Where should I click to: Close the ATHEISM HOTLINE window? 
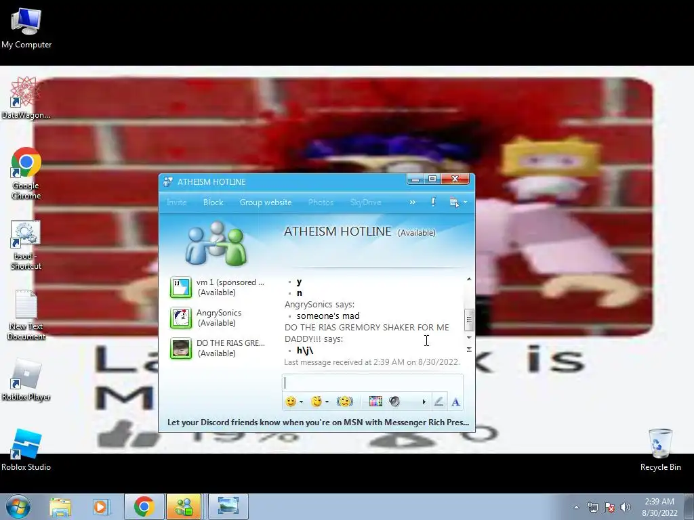tap(455, 179)
